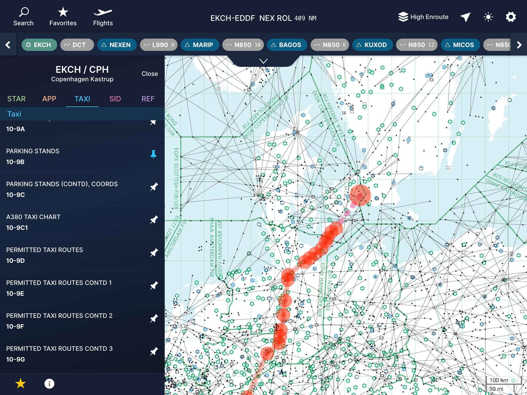Pin the A380 Taxi Chart 10-9C1
527x395 pixels.
click(x=154, y=220)
